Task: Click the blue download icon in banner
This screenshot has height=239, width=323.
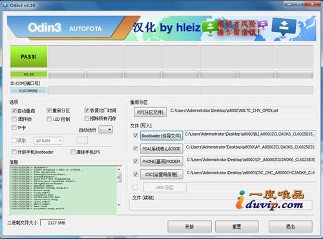Action: pyautogui.click(x=284, y=26)
